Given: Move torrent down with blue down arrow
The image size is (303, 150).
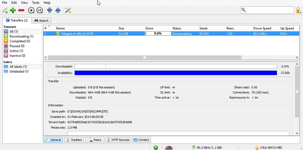Looking at the screenshot, I should click(x=50, y=10).
